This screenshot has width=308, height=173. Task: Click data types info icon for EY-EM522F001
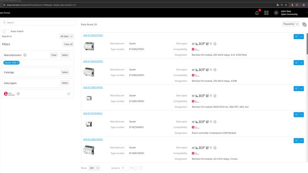click(x=215, y=70)
